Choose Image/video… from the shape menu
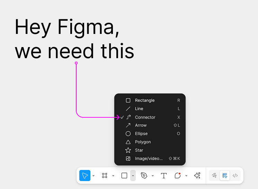This screenshot has height=189, width=258. click(x=150, y=159)
